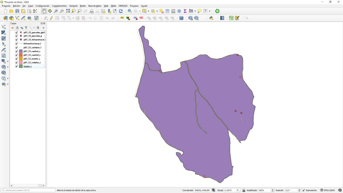Hide the tramo_s layer using its checkbox
This screenshot has width=343, height=193.
point(16,66)
